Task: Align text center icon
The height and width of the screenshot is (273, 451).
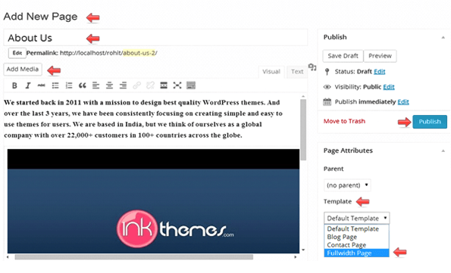Action: 109,85
